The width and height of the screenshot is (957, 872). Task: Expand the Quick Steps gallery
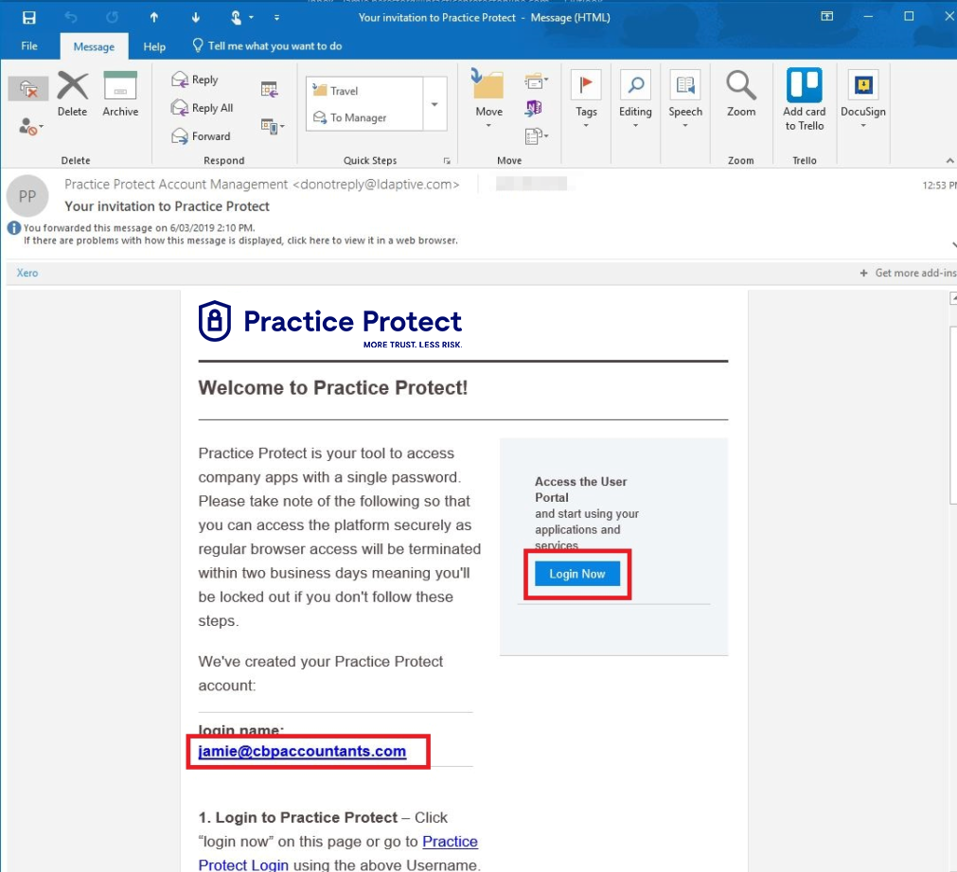point(434,104)
